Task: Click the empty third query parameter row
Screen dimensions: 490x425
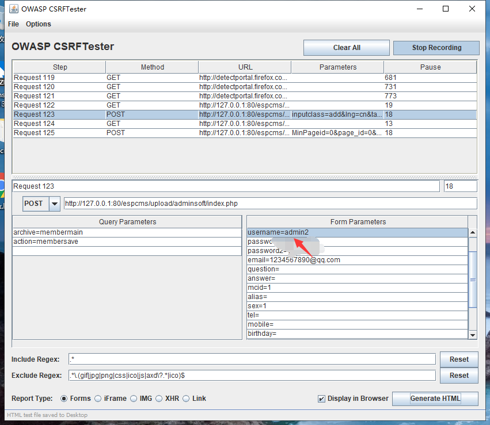Action: [x=127, y=251]
